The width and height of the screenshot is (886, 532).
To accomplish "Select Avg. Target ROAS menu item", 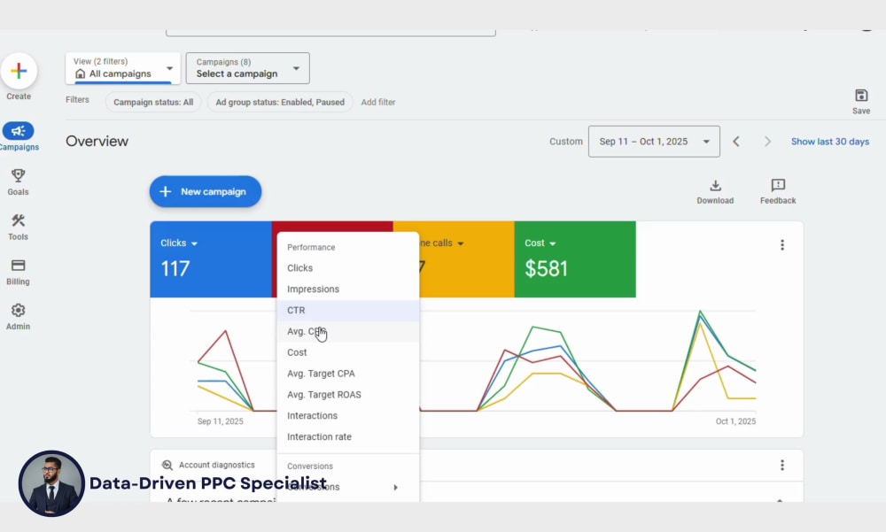I will [348, 395].
